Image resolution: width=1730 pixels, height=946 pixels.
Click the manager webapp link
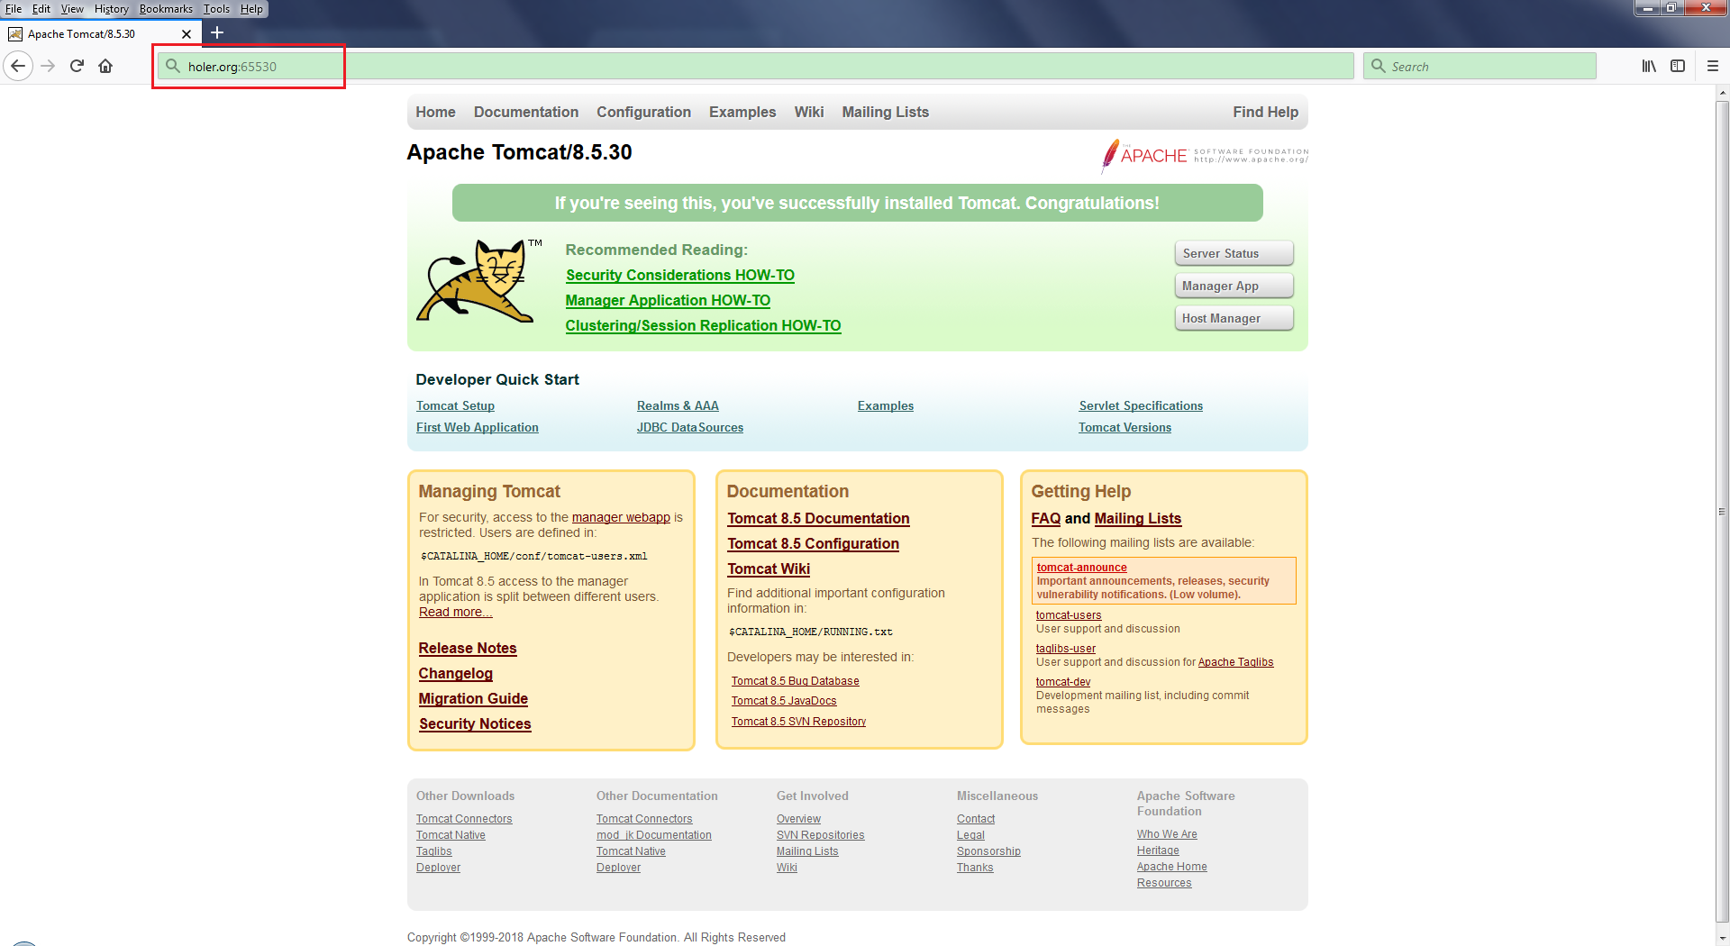[621, 517]
